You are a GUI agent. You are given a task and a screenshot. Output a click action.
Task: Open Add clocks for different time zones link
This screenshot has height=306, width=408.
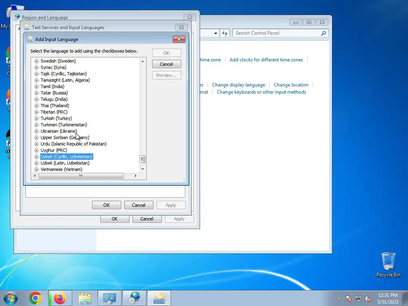(x=266, y=60)
